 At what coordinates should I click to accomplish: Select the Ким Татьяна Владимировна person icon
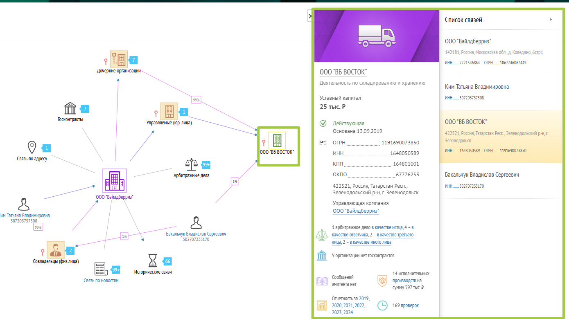pyautogui.click(x=24, y=204)
